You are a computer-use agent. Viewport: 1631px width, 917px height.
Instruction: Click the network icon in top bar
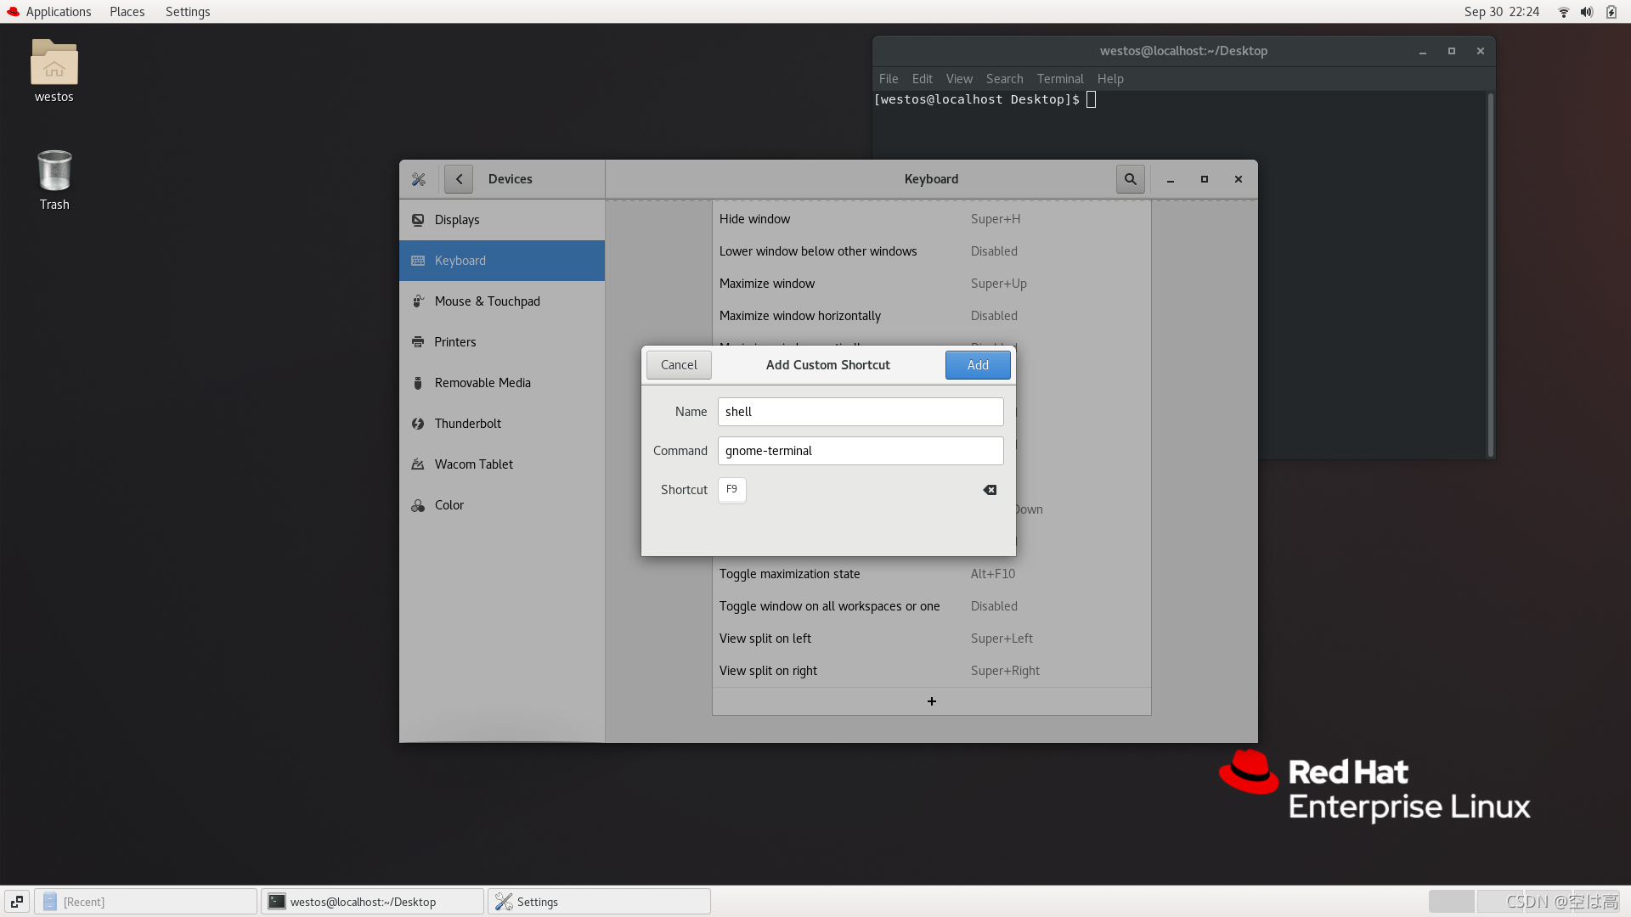[1563, 12]
